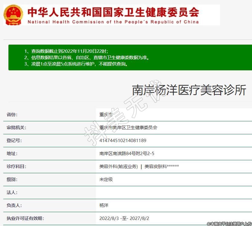The width and height of the screenshot is (252, 226).
Task: Click the 审批机关 row label
Action: pos(16,128)
